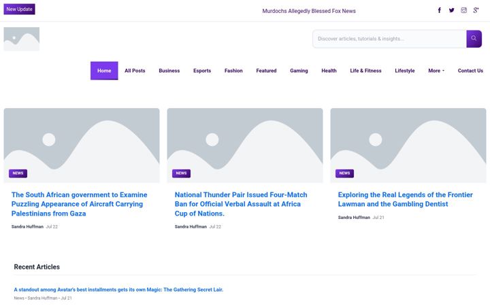
Task: Click the Frontier Lawman article thumbnail
Action: [408, 146]
